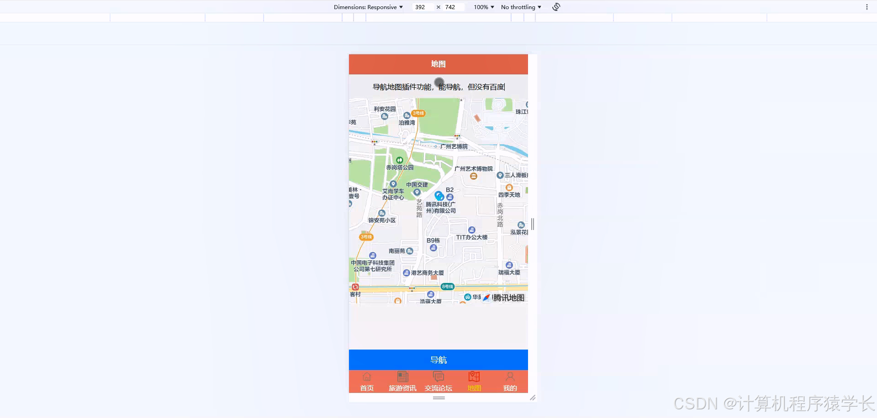The height and width of the screenshot is (418, 877).
Task: Open the No throttling dropdown
Action: pyautogui.click(x=520, y=7)
